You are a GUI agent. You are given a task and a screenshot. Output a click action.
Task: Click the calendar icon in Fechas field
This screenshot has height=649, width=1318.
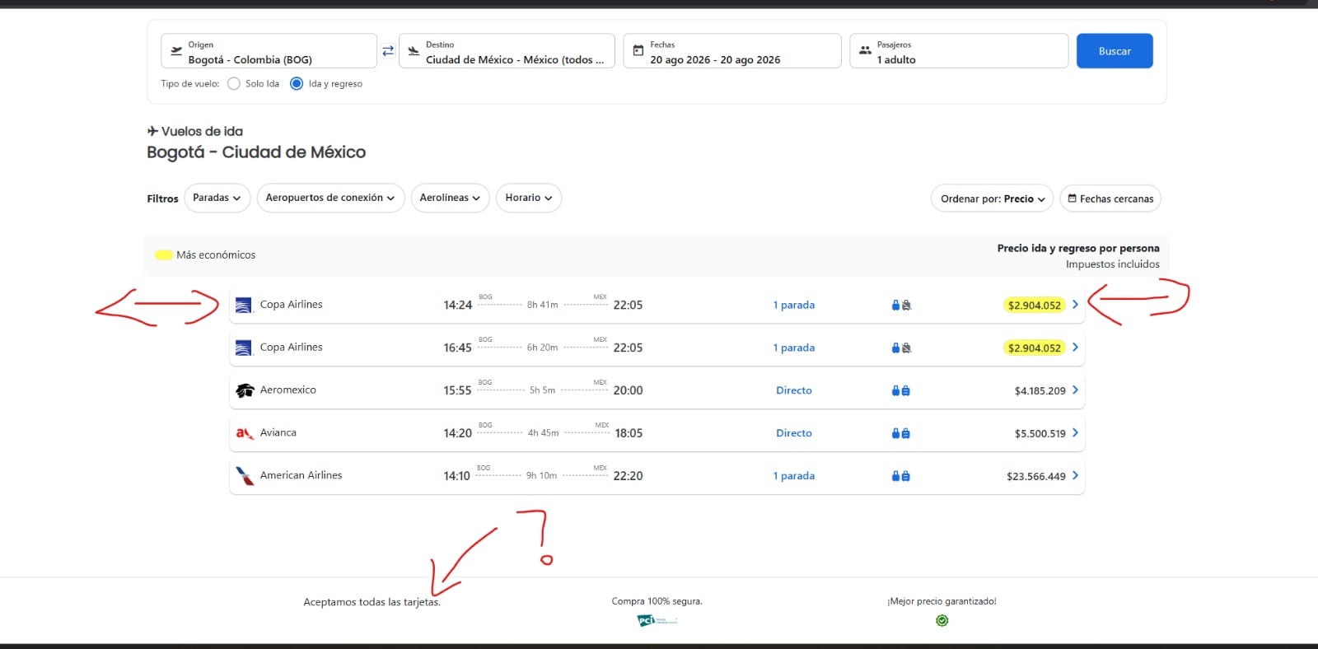[638, 51]
